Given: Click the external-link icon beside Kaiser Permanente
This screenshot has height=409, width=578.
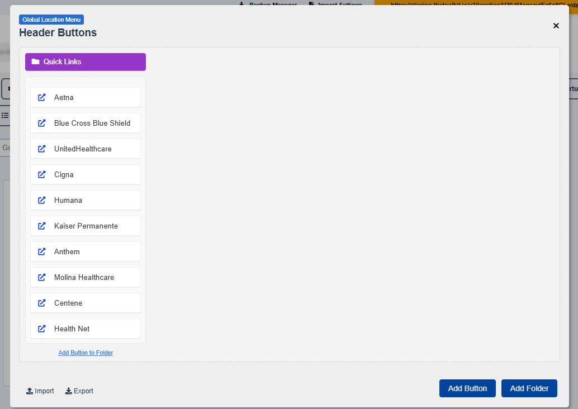Looking at the screenshot, I should click(x=42, y=226).
